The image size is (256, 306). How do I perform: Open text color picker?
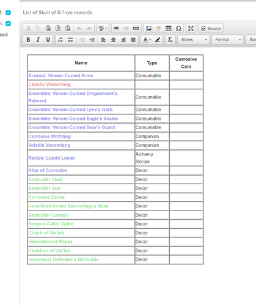147,40
